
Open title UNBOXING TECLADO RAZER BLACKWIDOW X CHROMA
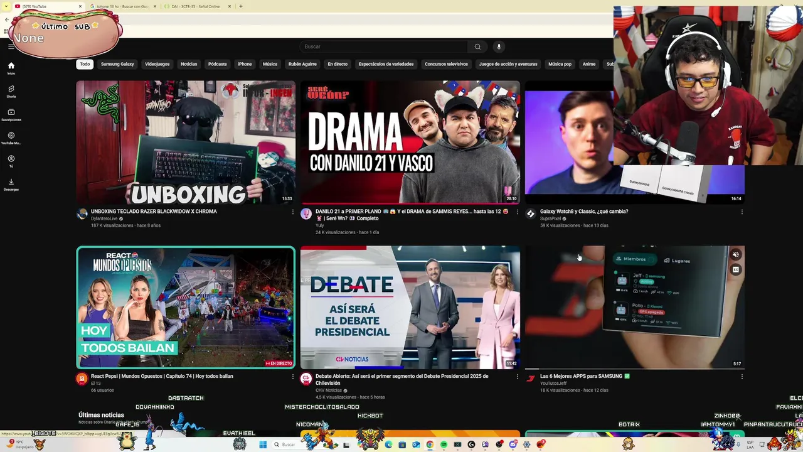point(154,212)
